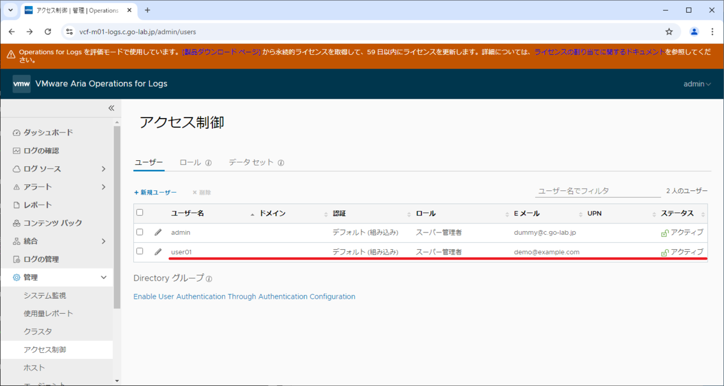Click the 管理 gear icon
This screenshot has height=386, width=724.
coord(17,277)
